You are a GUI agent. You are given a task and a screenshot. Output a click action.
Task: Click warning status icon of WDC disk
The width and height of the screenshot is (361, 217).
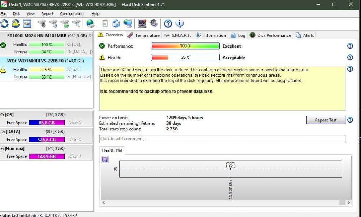(x=3, y=70)
